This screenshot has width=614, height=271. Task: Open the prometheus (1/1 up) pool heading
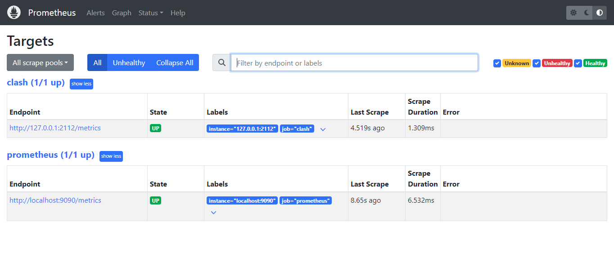click(x=51, y=155)
